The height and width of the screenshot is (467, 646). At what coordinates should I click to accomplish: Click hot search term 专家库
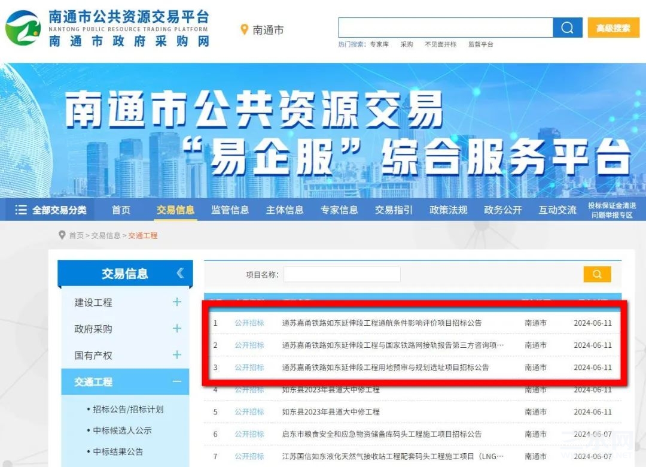click(x=379, y=44)
